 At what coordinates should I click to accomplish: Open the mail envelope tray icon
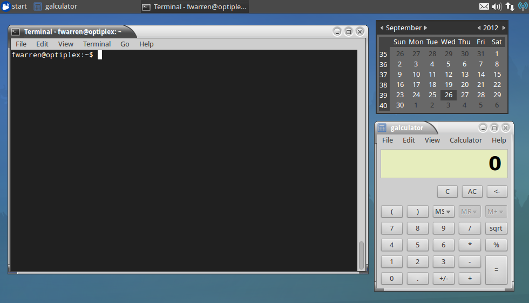click(x=484, y=6)
